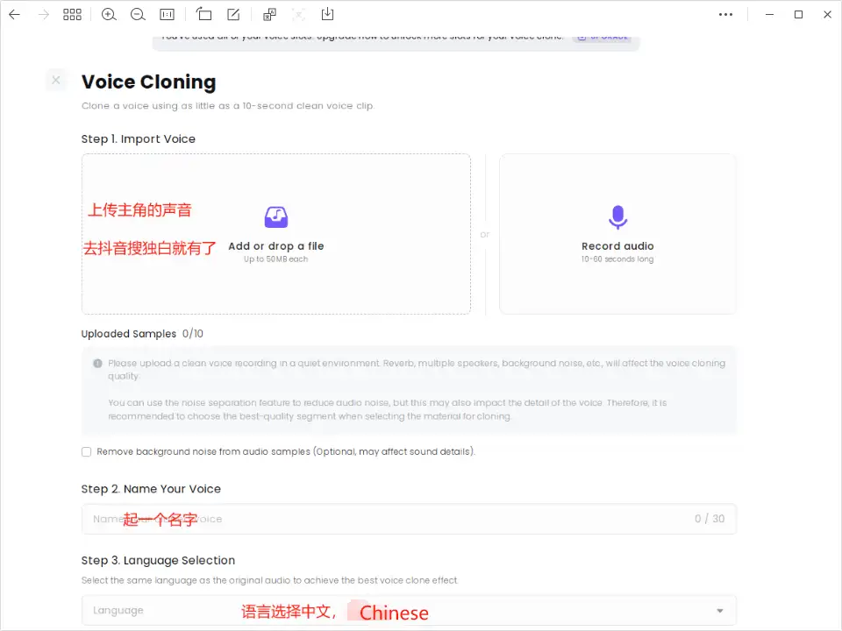
Task: Click the purple music inbox upload icon
Action: point(276,217)
